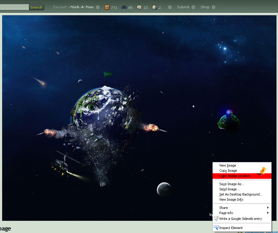Click the Inspect Element cursor icon
278x233 pixels.
216,228
